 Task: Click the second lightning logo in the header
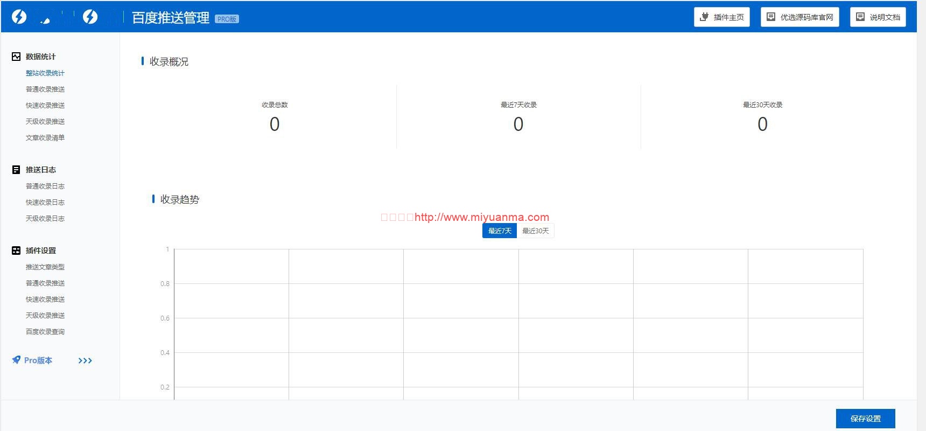click(x=90, y=17)
